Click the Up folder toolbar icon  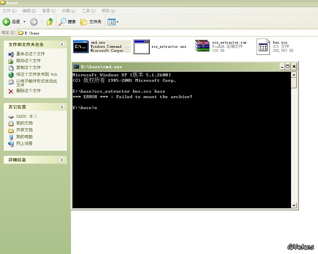tap(50, 22)
